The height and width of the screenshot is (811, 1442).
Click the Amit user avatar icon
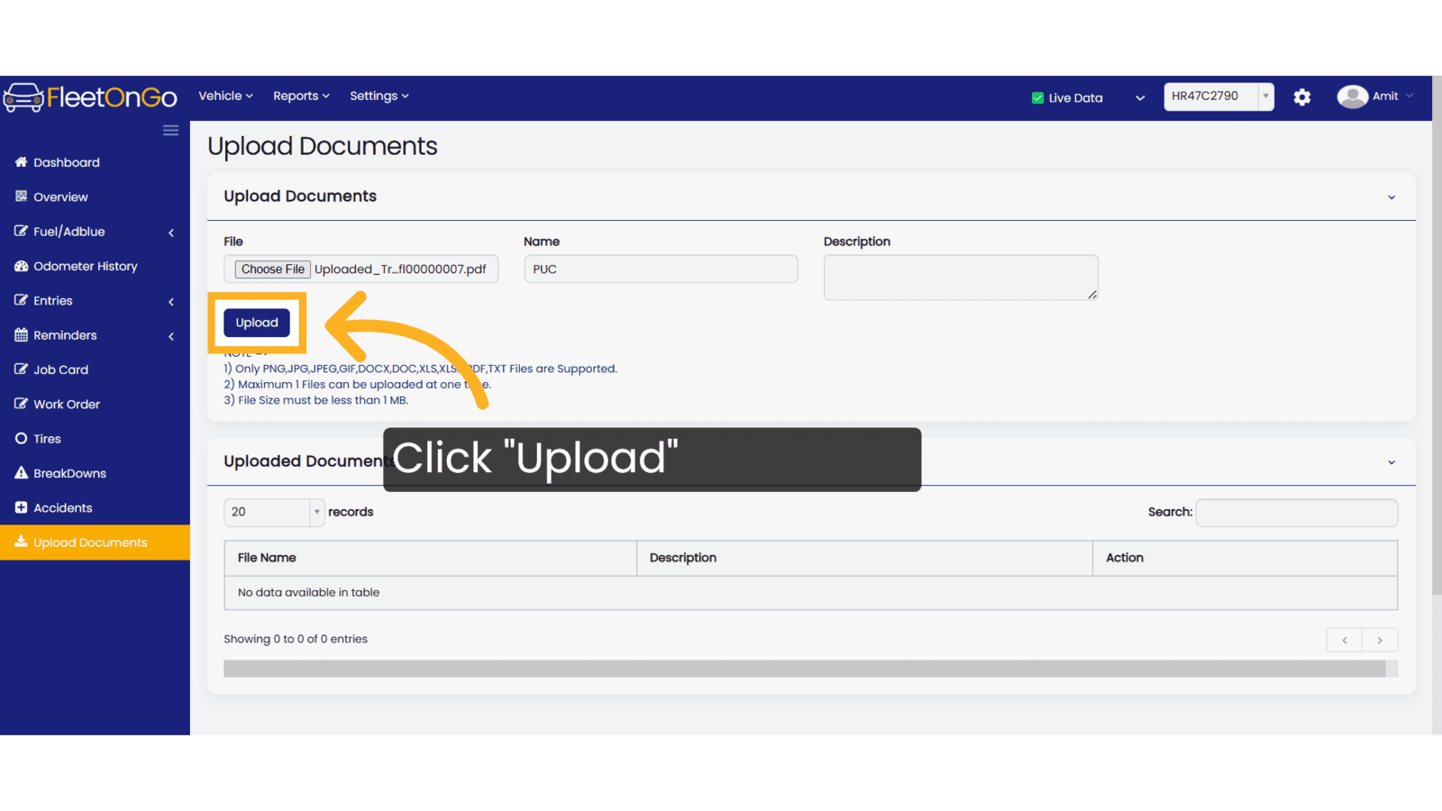tap(1352, 96)
